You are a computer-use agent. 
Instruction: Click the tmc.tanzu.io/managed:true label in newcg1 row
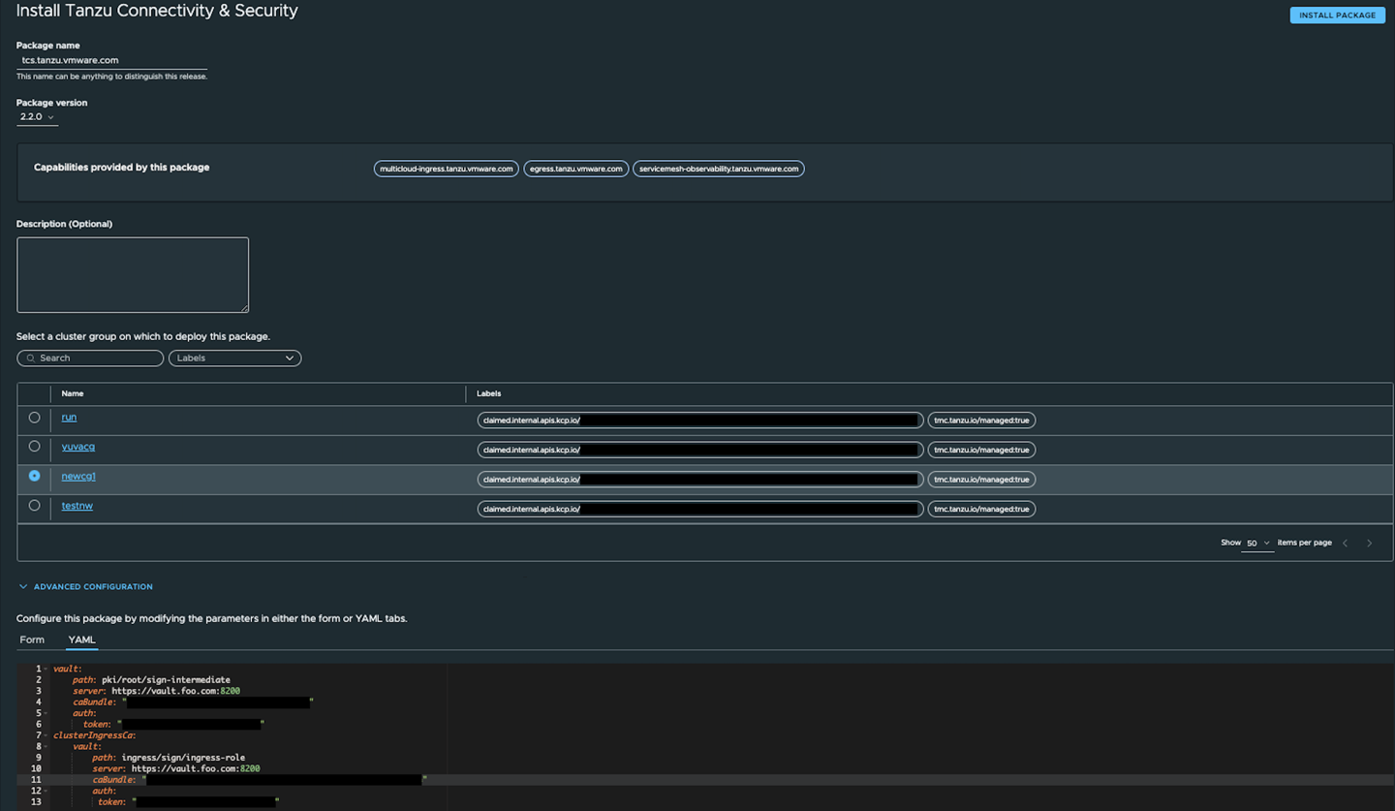pos(981,480)
